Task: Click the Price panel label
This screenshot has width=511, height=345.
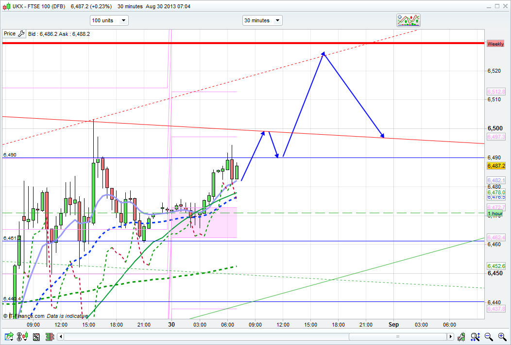Action: tap(9, 34)
